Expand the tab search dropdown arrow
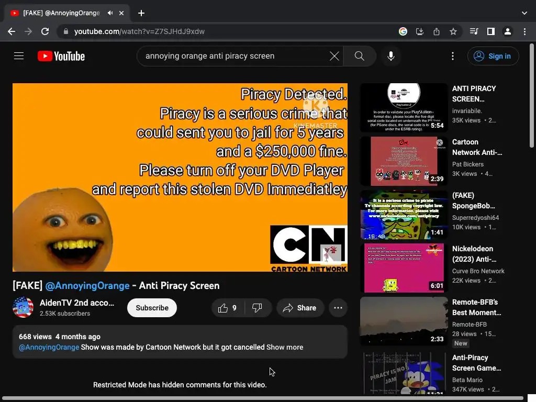 [x=524, y=13]
